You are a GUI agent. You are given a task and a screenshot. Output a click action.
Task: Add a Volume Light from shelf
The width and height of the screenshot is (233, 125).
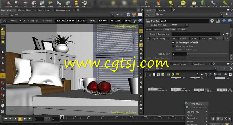pos(158,4)
